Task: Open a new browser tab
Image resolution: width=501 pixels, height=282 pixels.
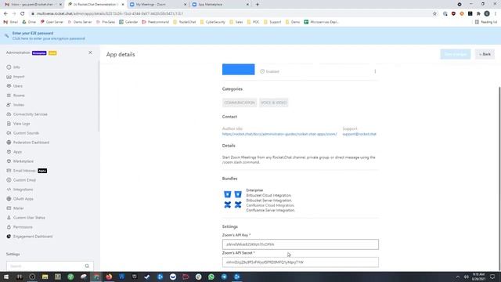Action: [x=258, y=5]
